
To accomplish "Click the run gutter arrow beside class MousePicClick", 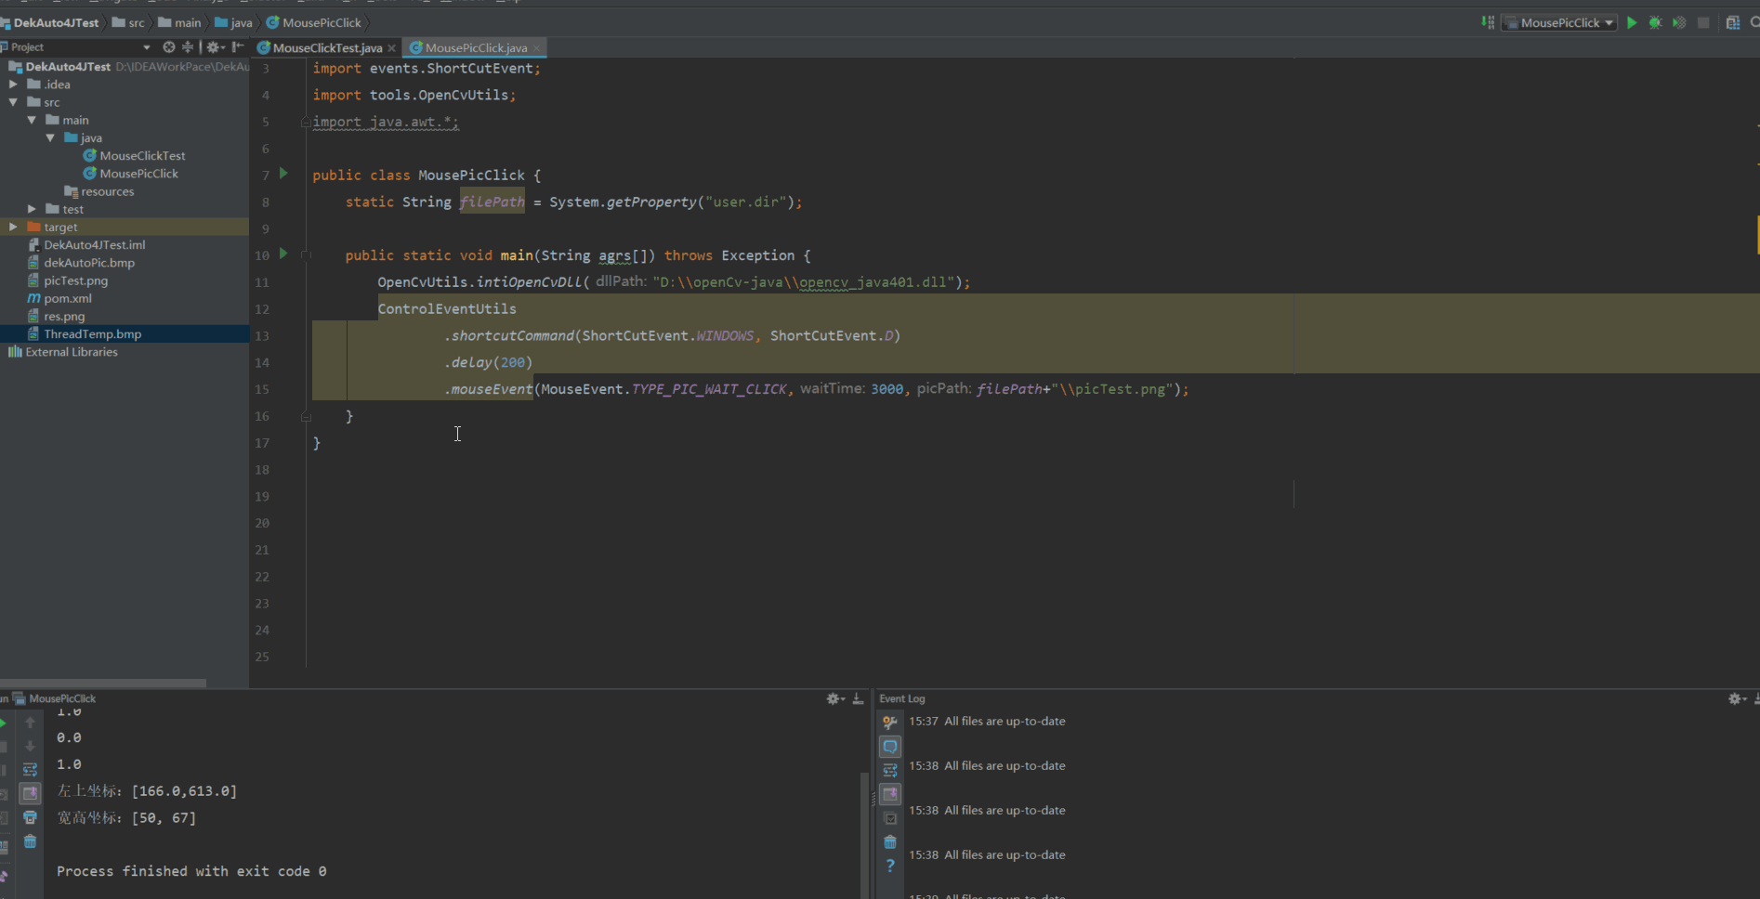I will [x=284, y=174].
